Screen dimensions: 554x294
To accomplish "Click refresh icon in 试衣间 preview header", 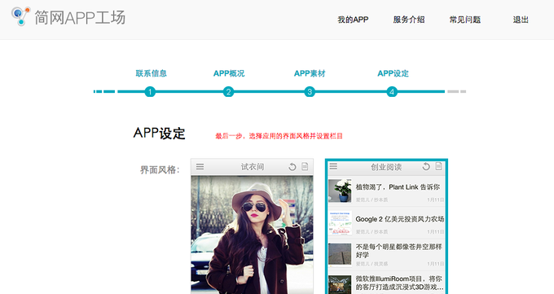I will [292, 167].
